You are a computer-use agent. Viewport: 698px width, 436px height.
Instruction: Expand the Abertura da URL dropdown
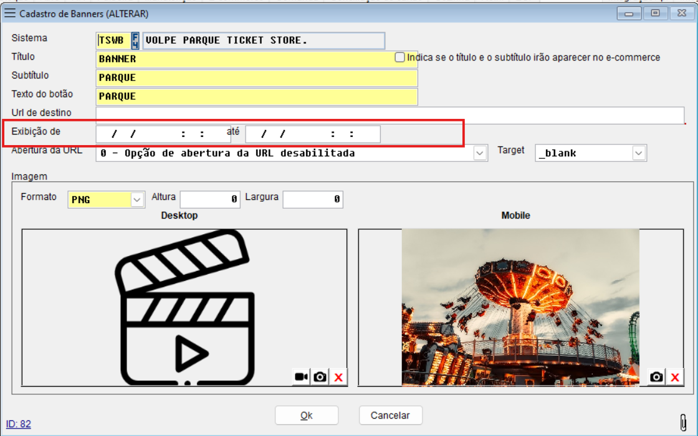480,153
